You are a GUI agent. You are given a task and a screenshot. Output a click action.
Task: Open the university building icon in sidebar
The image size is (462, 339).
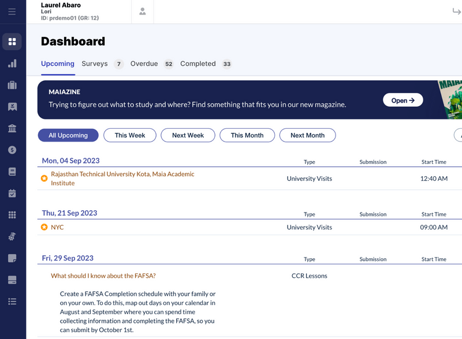click(12, 128)
